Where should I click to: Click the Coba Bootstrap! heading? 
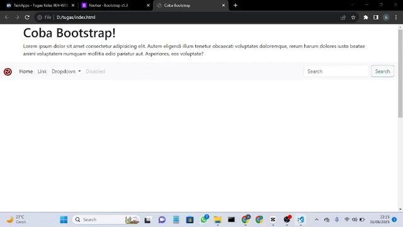(69, 33)
